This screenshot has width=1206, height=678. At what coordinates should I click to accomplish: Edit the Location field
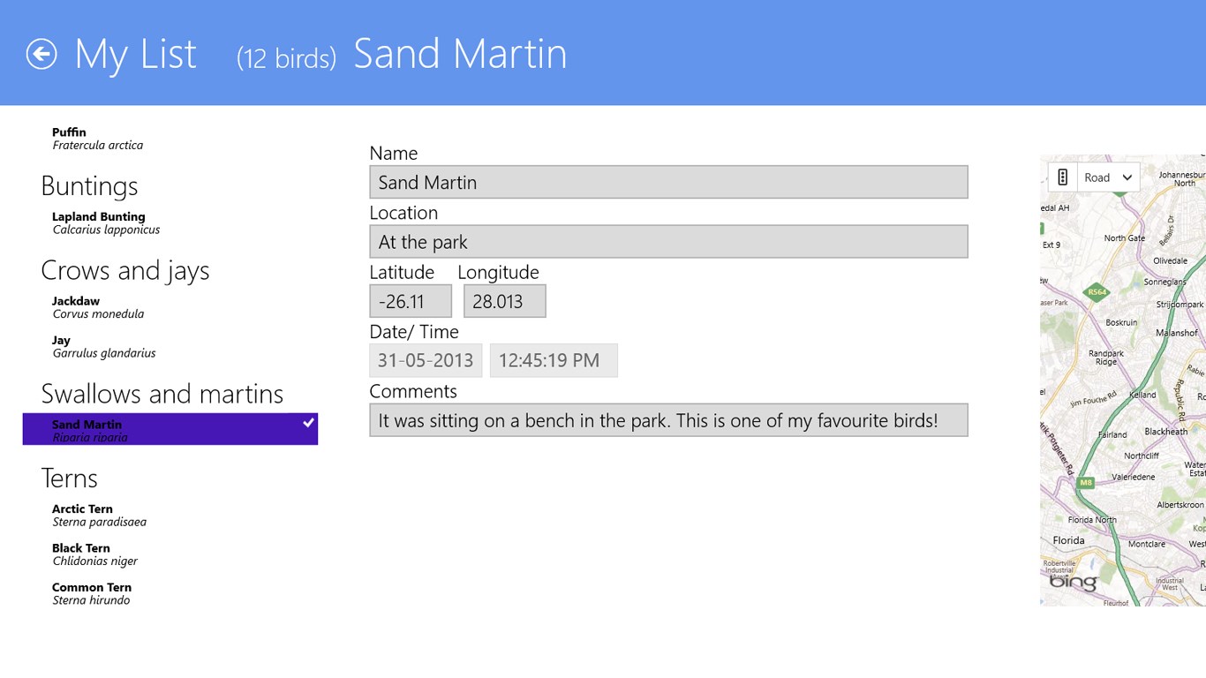point(668,242)
